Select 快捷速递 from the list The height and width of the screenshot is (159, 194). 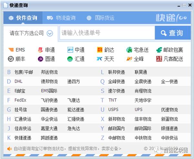click(23, 138)
